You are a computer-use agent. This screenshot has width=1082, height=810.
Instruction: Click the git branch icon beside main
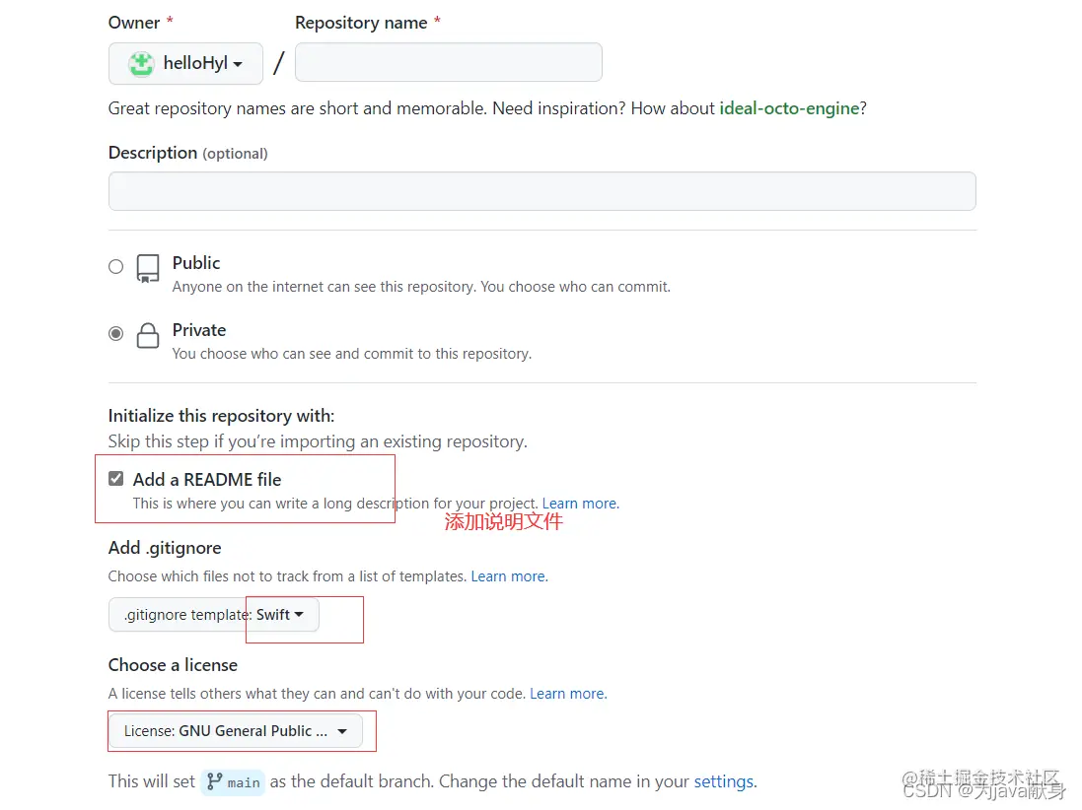click(214, 782)
